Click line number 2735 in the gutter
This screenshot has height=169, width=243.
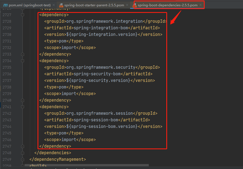coord(7,67)
